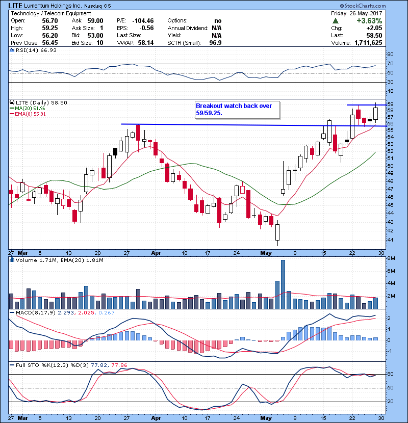Click the Prev Close value 56.45
The image size is (408, 423).
[49, 43]
